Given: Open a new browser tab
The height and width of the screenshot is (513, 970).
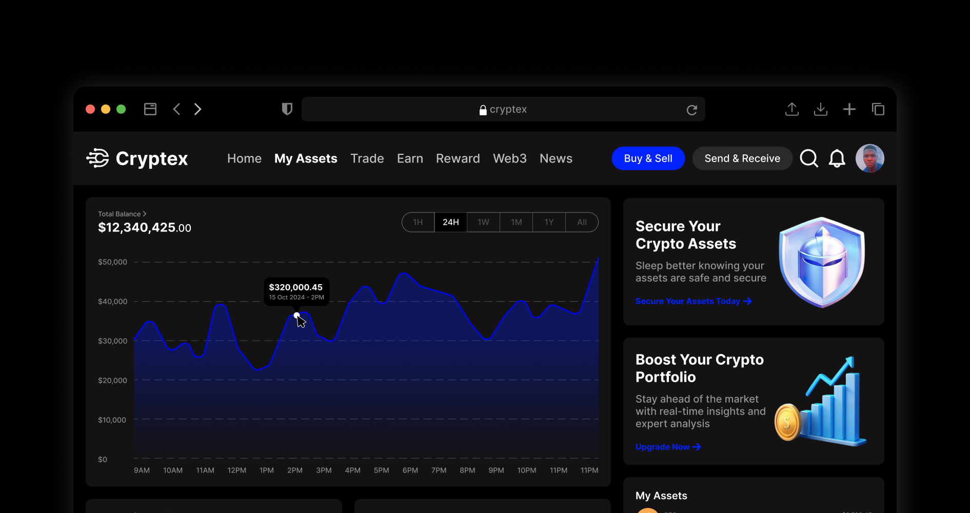Looking at the screenshot, I should point(849,109).
